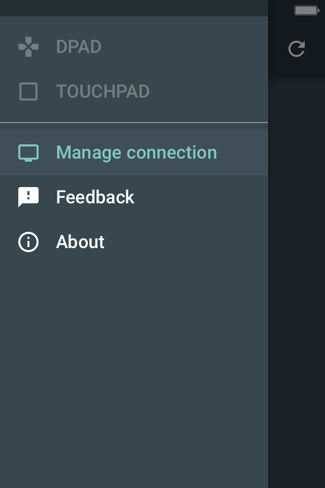Click the Manage connection TV screen icon
325x488 pixels.
click(x=28, y=153)
